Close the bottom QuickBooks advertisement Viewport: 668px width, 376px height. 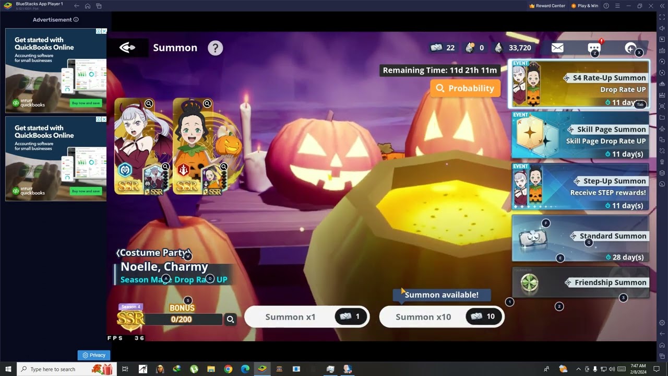click(104, 120)
